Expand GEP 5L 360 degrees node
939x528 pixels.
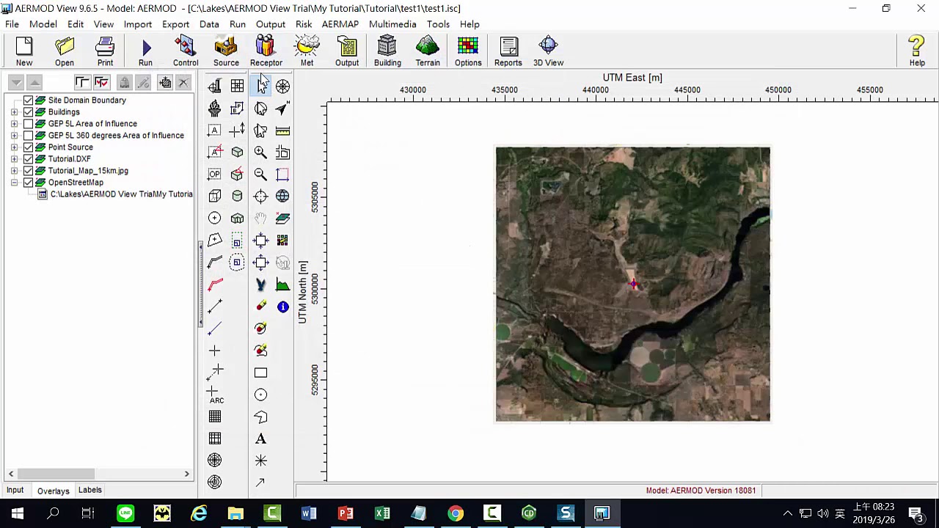(x=14, y=136)
